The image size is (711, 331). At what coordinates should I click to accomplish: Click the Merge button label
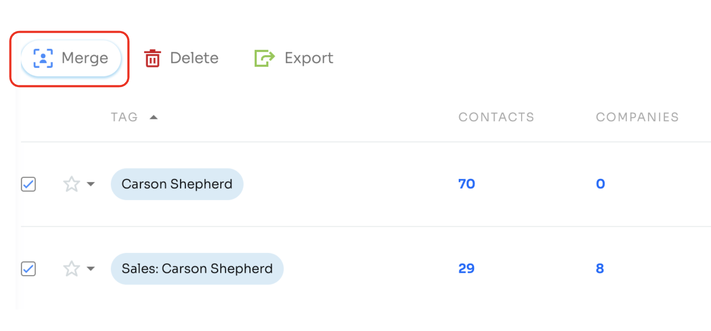click(x=85, y=58)
